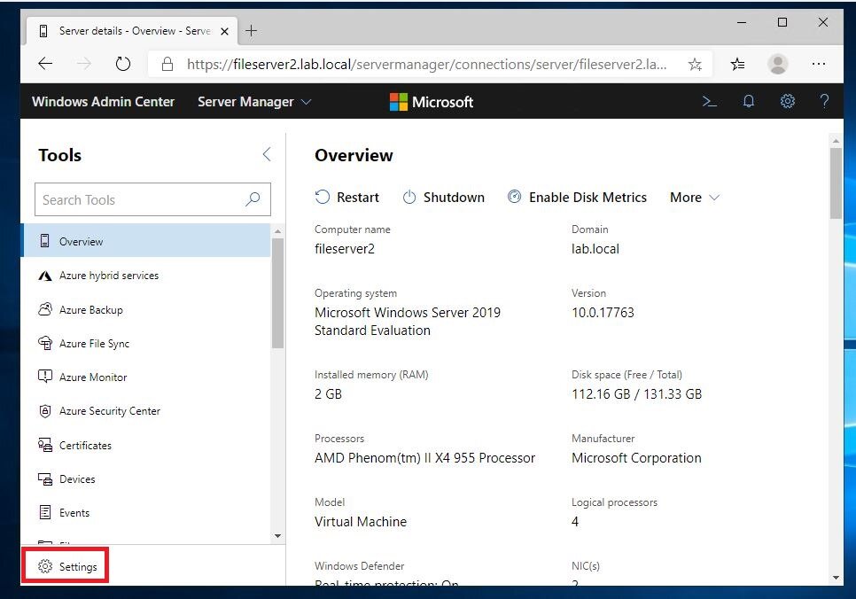This screenshot has height=599, width=856.
Task: Open the Certificates tool
Action: point(145,445)
